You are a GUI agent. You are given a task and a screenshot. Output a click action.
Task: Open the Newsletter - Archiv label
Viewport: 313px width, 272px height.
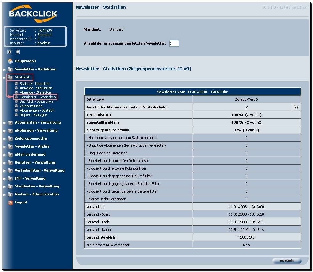pos(32,146)
